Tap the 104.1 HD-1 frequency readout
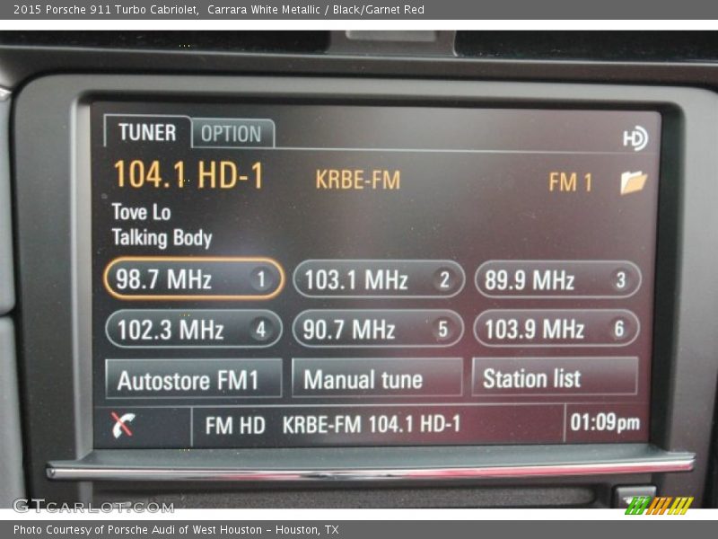 pos(188,174)
